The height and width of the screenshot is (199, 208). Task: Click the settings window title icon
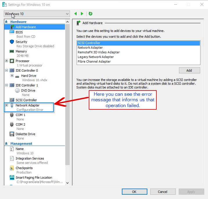coord(4,5)
